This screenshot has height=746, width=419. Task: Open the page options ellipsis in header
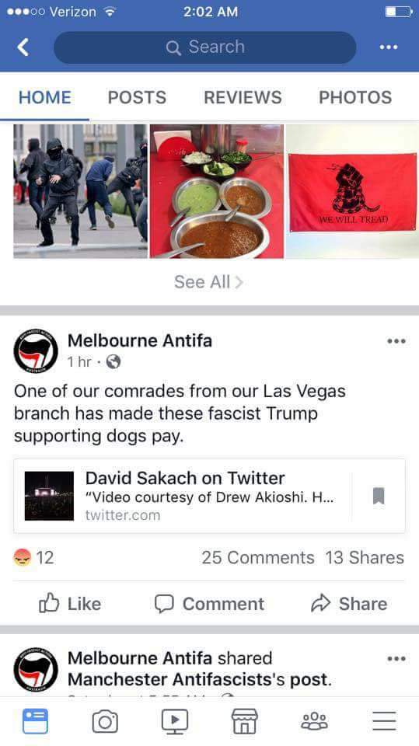point(389,47)
